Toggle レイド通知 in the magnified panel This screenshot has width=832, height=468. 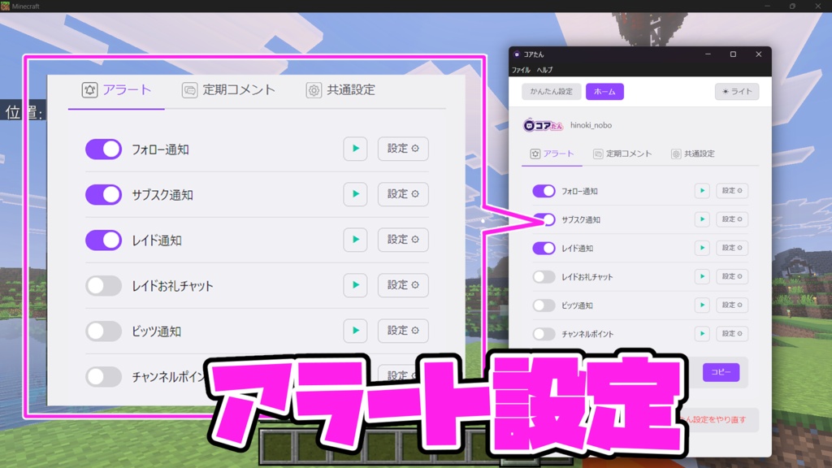(103, 240)
